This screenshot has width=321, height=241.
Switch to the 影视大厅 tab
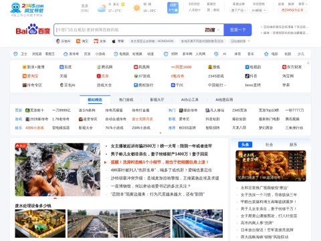tap(157, 100)
